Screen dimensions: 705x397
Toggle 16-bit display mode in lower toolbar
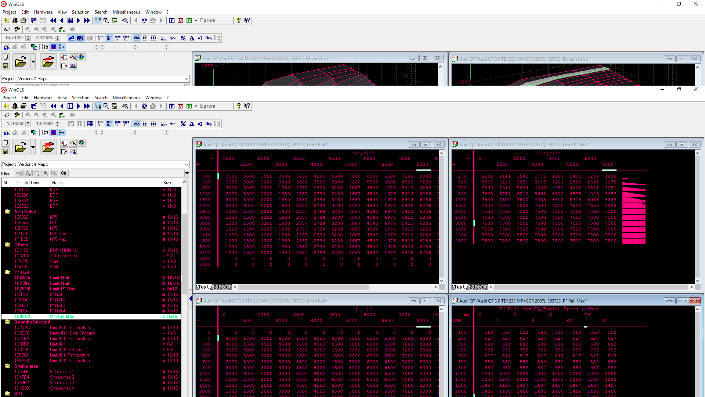click(x=109, y=124)
